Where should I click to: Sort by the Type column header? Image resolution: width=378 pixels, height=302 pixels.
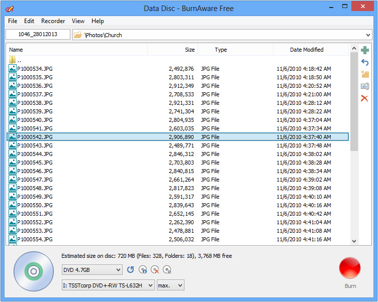pyautogui.click(x=235, y=50)
